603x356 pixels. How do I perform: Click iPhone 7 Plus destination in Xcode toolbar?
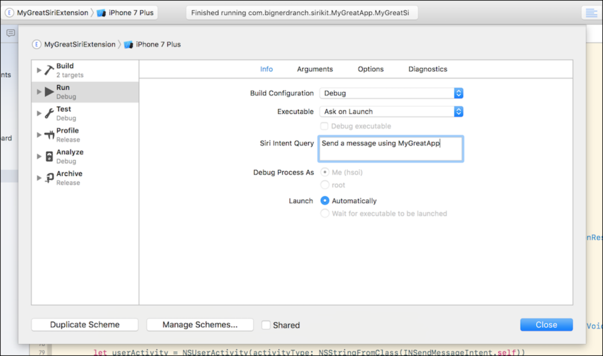[131, 13]
